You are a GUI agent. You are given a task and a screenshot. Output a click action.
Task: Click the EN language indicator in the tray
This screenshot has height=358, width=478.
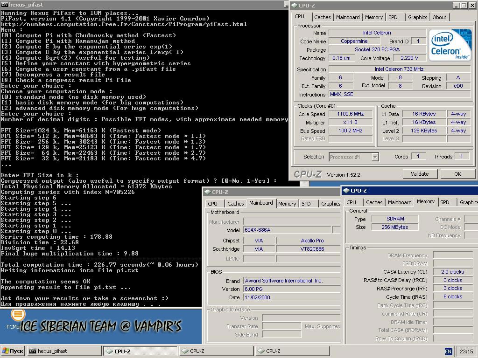tap(448, 351)
